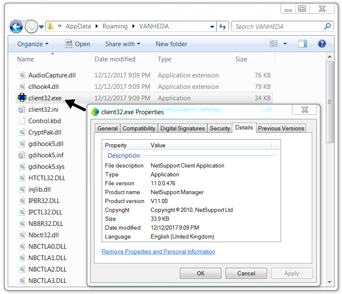The height and width of the screenshot is (294, 342).
Task: Click OK in Properties dialog
Action: [201, 273]
